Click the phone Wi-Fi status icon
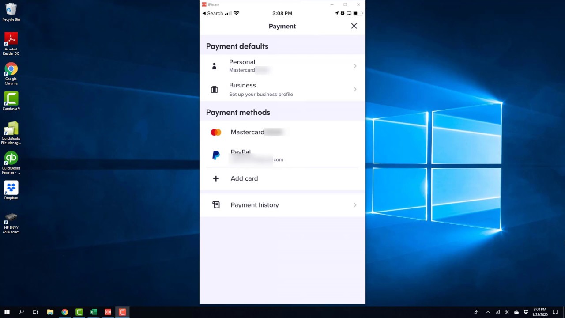The width and height of the screenshot is (565, 318). click(x=236, y=13)
